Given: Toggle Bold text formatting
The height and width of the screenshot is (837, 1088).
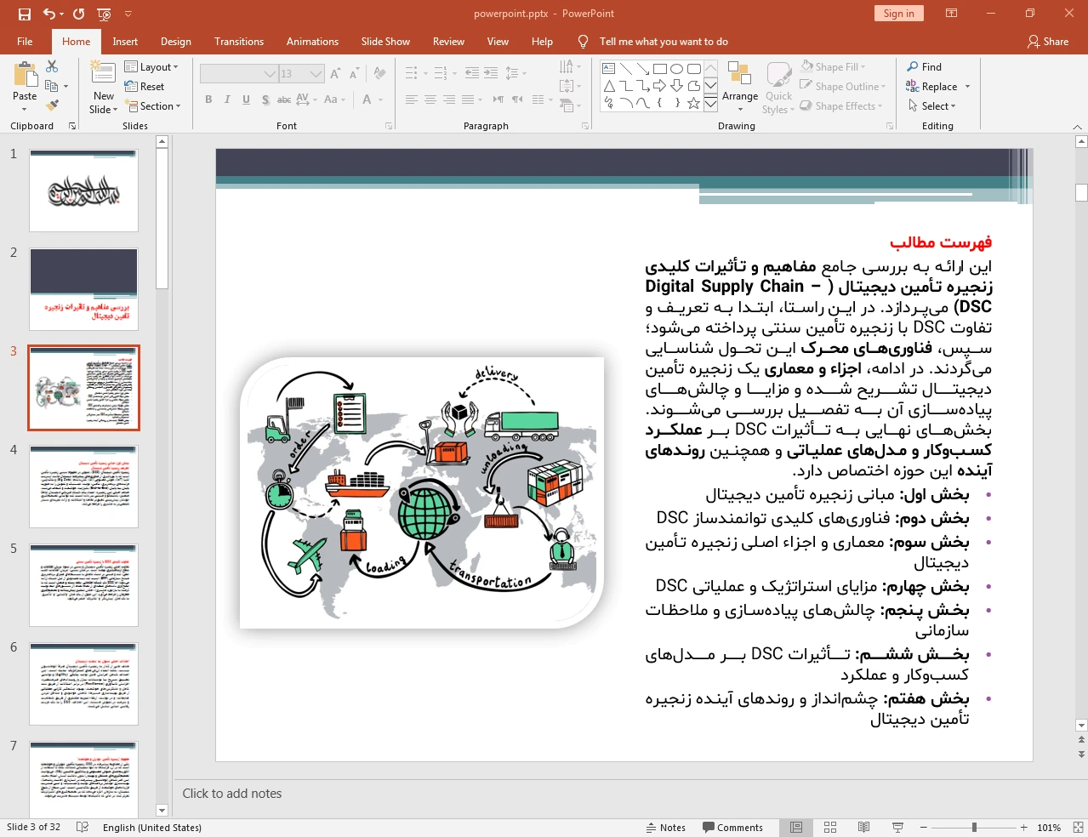Looking at the screenshot, I should pyautogui.click(x=208, y=100).
